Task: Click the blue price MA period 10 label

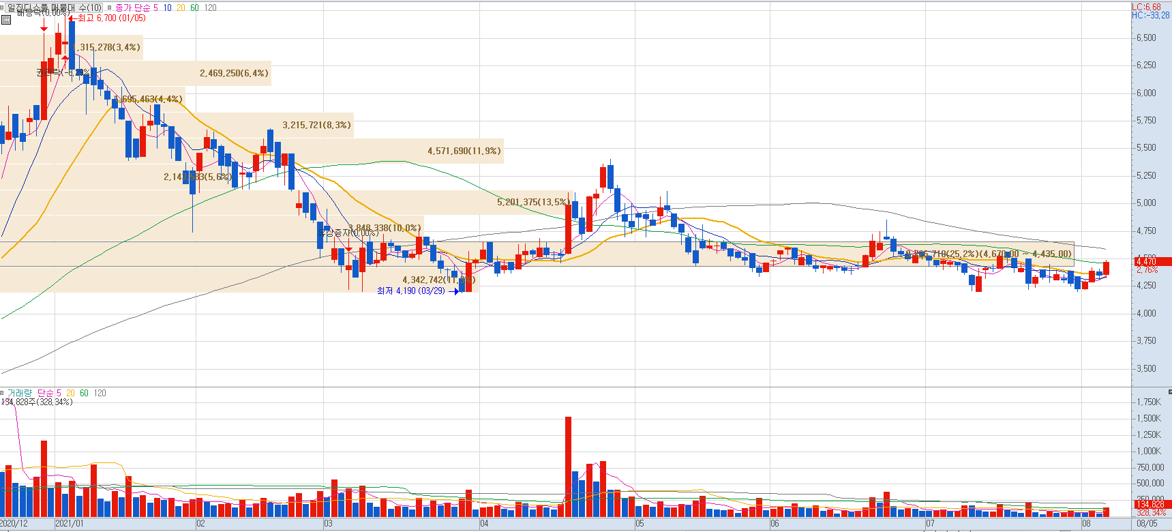Action: 167,8
